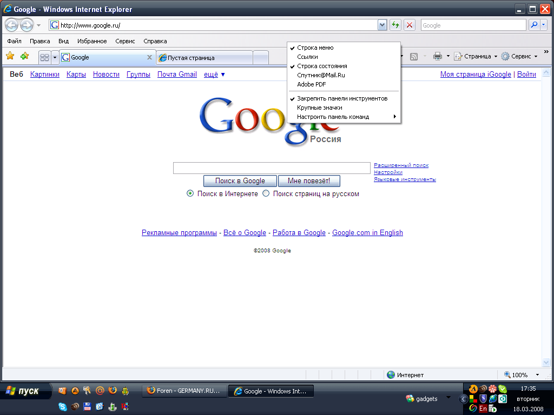Image resolution: width=554 pixels, height=415 pixels.
Task: Open the Вид menu
Action: coord(64,41)
